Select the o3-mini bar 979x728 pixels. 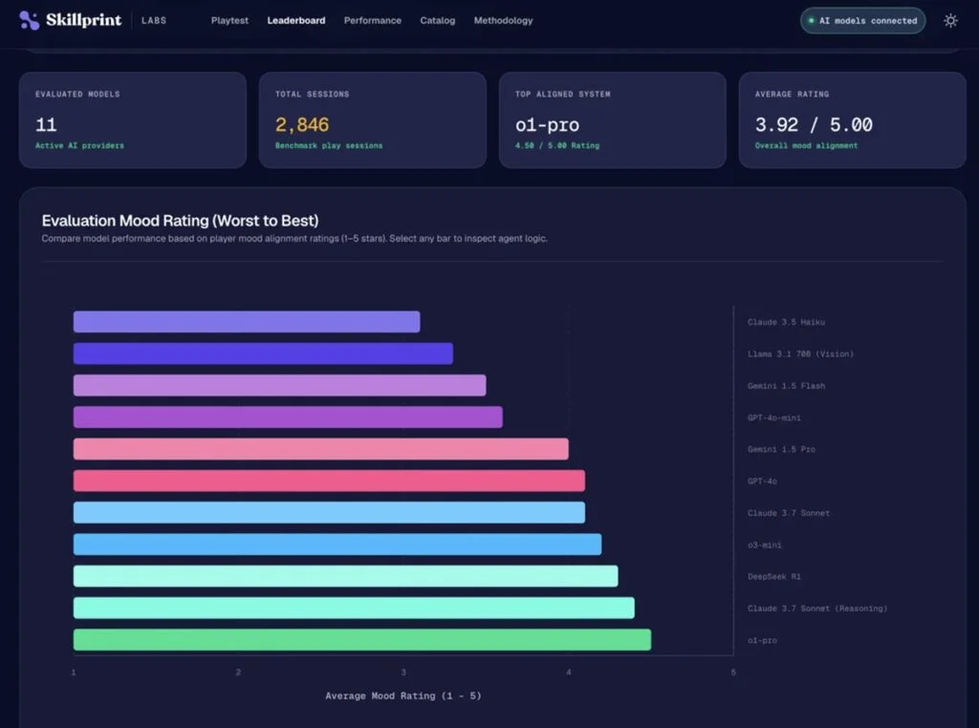337,545
